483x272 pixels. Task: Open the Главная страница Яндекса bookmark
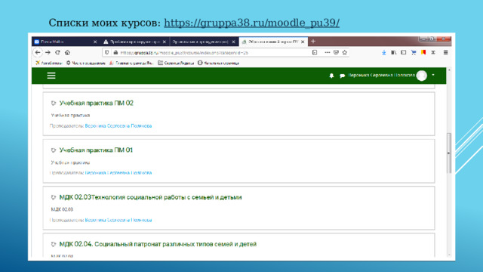(131, 63)
